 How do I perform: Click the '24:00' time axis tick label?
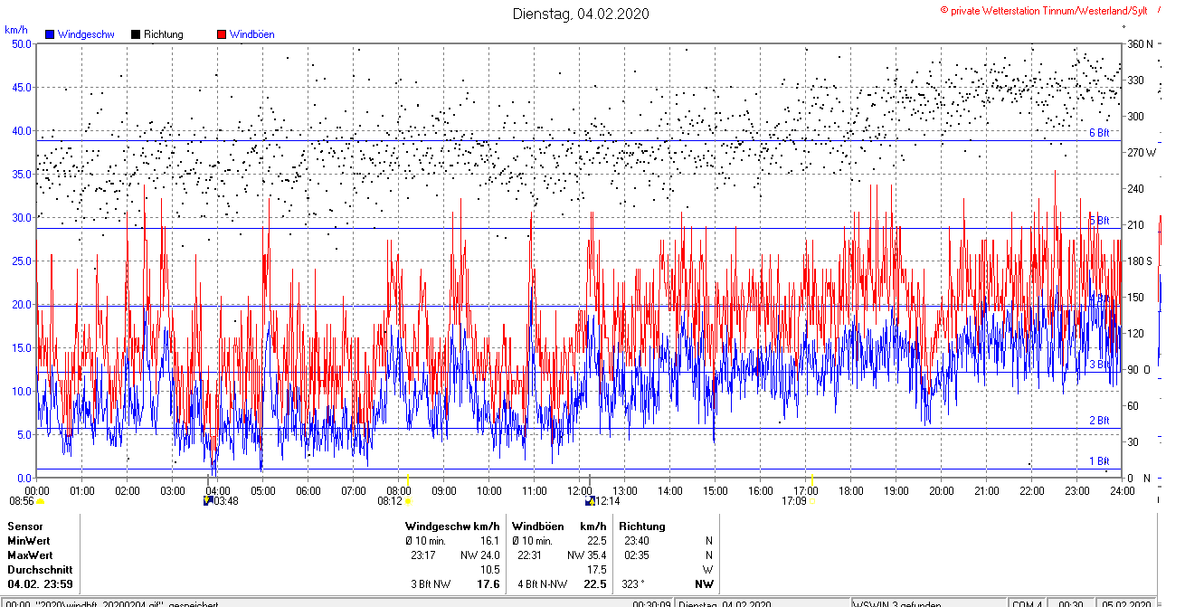tap(1122, 490)
